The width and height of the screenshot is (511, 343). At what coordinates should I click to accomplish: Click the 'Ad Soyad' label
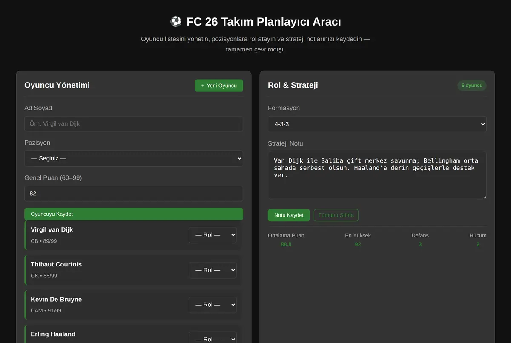pos(38,108)
